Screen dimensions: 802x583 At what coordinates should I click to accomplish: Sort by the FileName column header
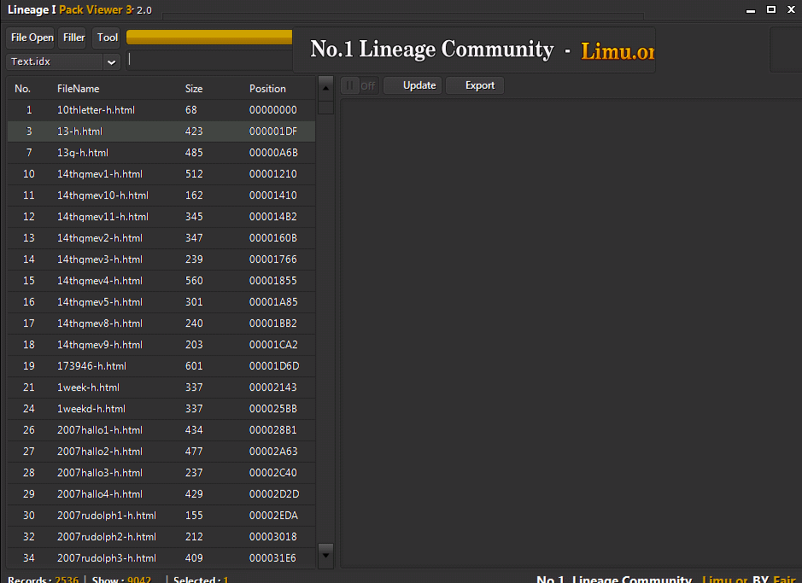click(79, 89)
